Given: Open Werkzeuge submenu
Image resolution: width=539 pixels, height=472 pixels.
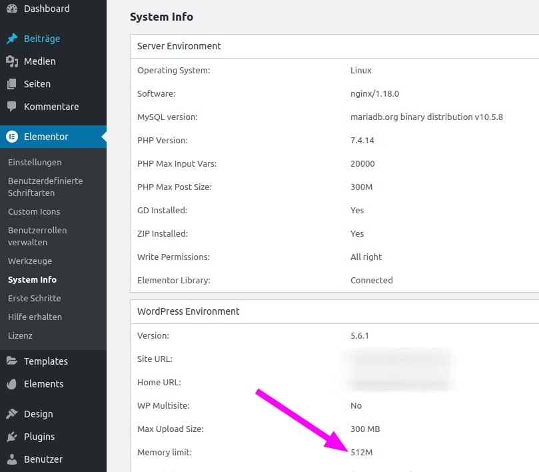Looking at the screenshot, I should coord(30,261).
